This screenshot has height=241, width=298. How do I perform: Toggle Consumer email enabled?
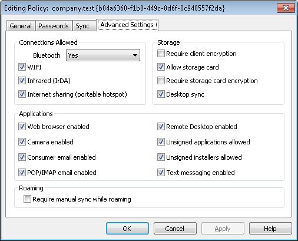click(22, 157)
